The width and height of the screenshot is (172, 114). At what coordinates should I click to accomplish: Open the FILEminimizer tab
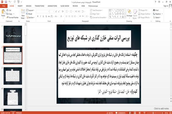[93, 6]
